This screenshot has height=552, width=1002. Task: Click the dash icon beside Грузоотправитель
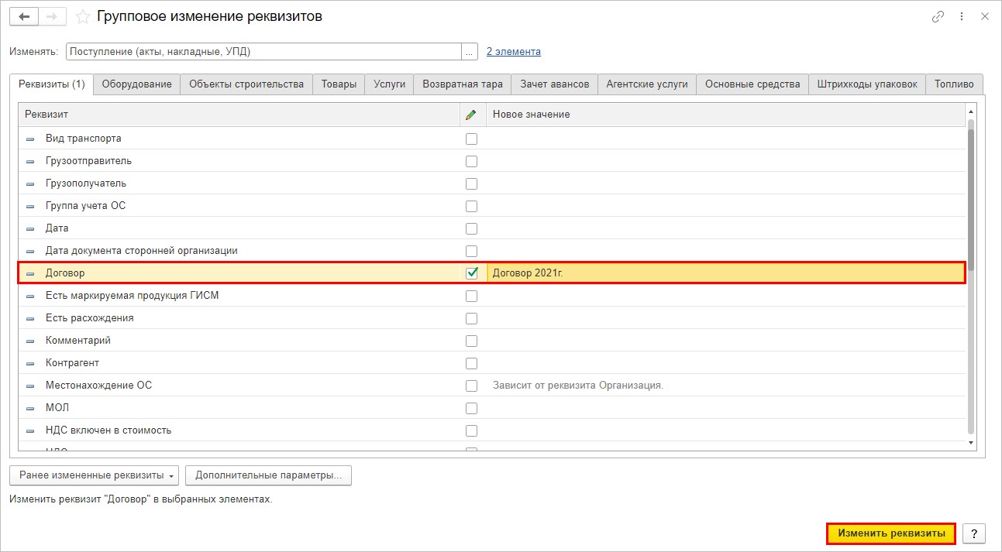point(30,162)
